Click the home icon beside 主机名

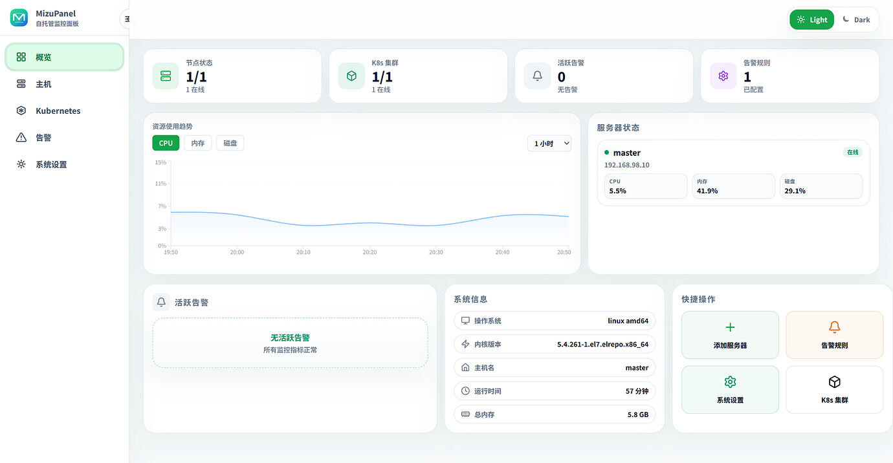coord(465,367)
